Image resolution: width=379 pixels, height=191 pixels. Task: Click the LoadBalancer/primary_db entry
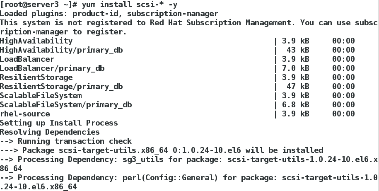click(52, 68)
